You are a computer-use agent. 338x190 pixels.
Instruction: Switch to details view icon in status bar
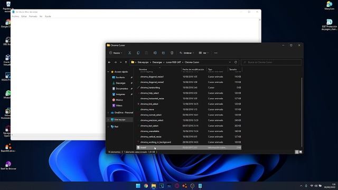coord(297,152)
